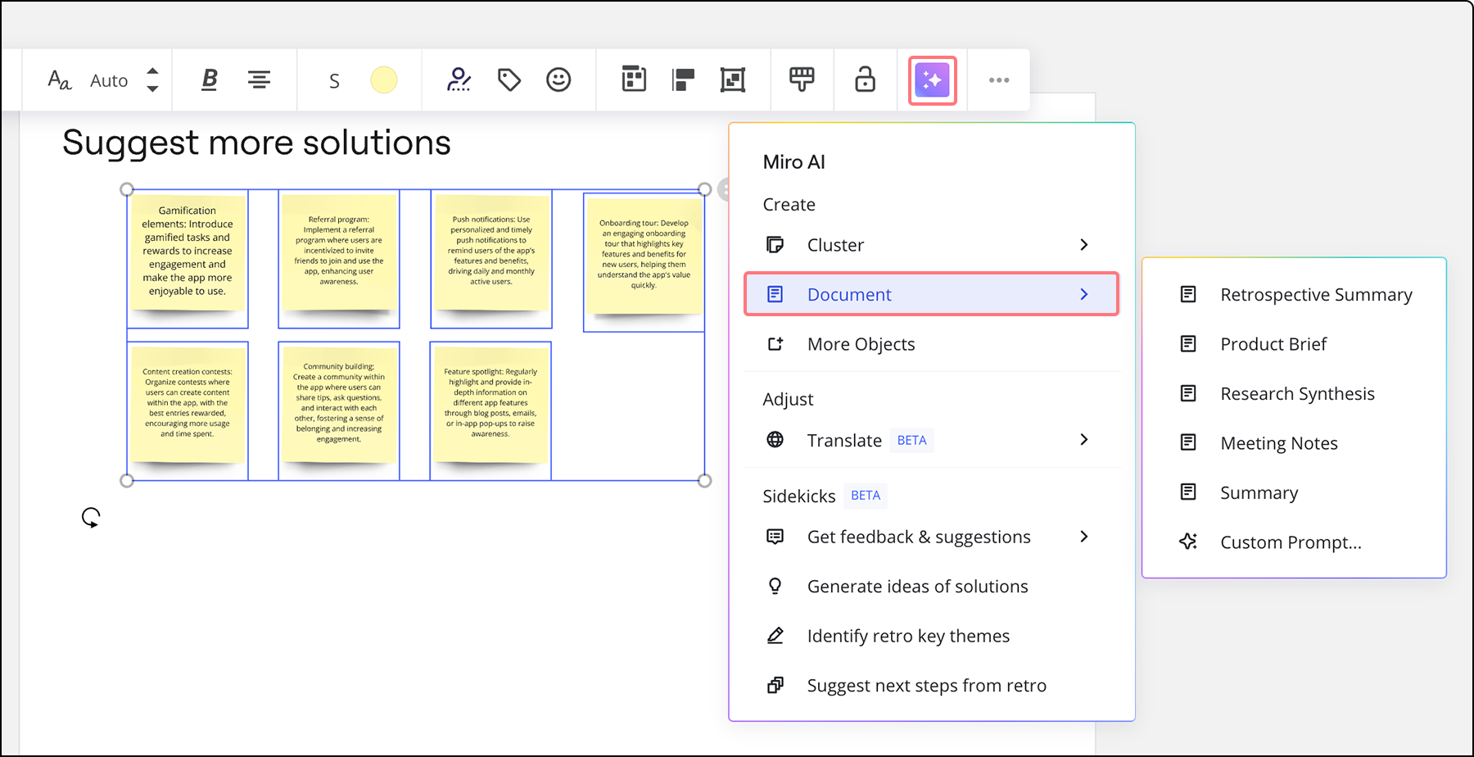This screenshot has width=1474, height=757.
Task: Click the Miro AI sparkle button
Action: point(932,80)
